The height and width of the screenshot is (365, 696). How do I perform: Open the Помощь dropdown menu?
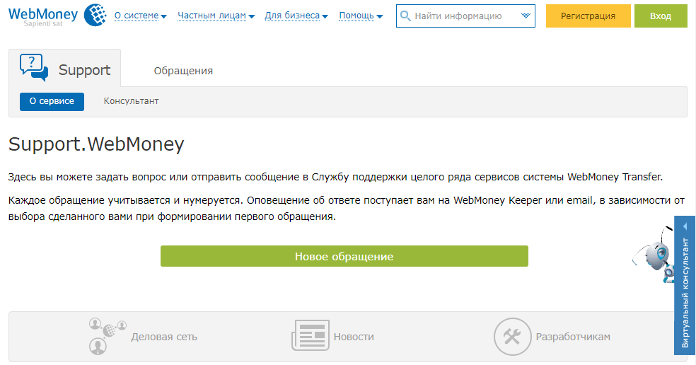pos(361,16)
